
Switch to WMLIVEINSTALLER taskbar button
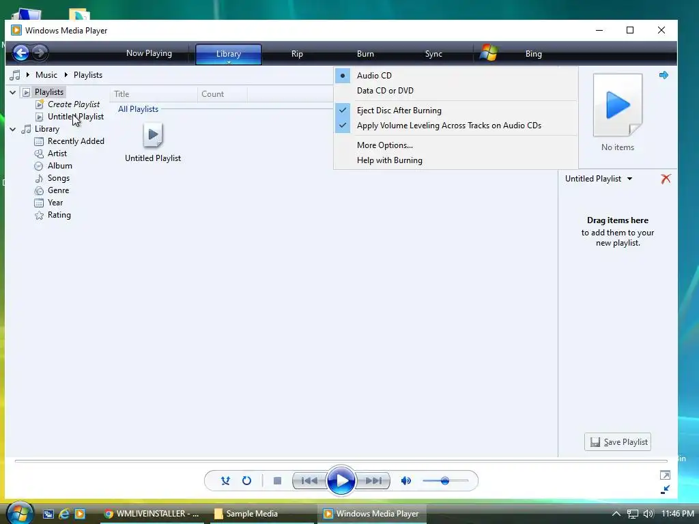[152, 514]
